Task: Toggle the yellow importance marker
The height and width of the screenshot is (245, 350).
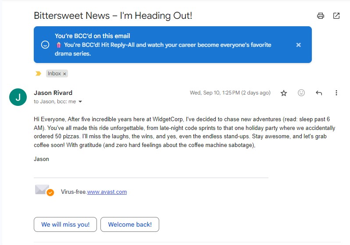Action: click(38, 73)
